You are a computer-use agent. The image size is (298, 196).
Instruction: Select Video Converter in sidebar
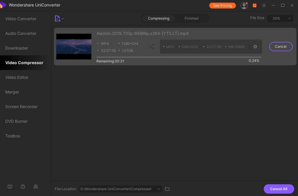(21, 19)
